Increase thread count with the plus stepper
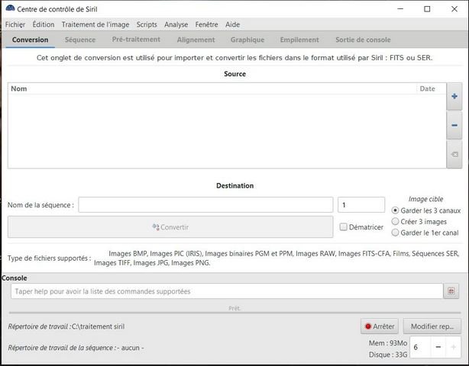This screenshot has height=366, width=469. [453, 347]
